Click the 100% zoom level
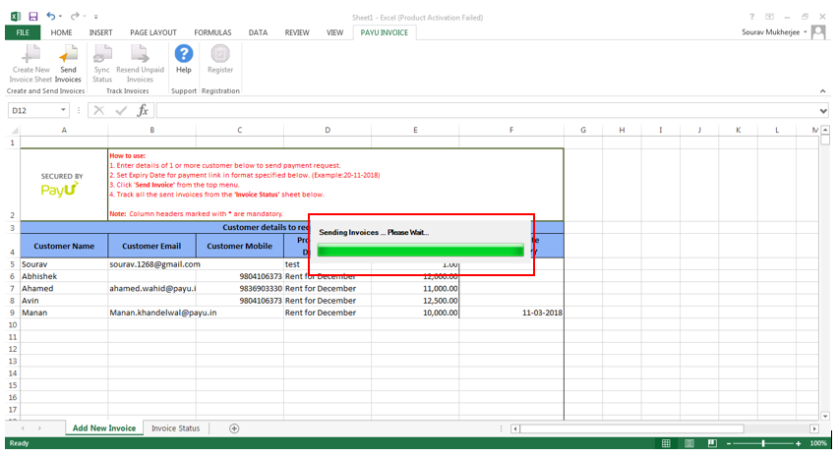837x457 pixels. pyautogui.click(x=817, y=443)
